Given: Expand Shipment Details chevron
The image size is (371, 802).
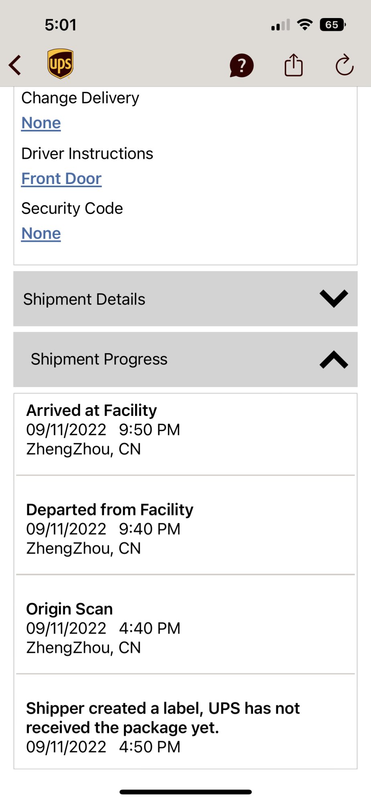Looking at the screenshot, I should pos(333,299).
